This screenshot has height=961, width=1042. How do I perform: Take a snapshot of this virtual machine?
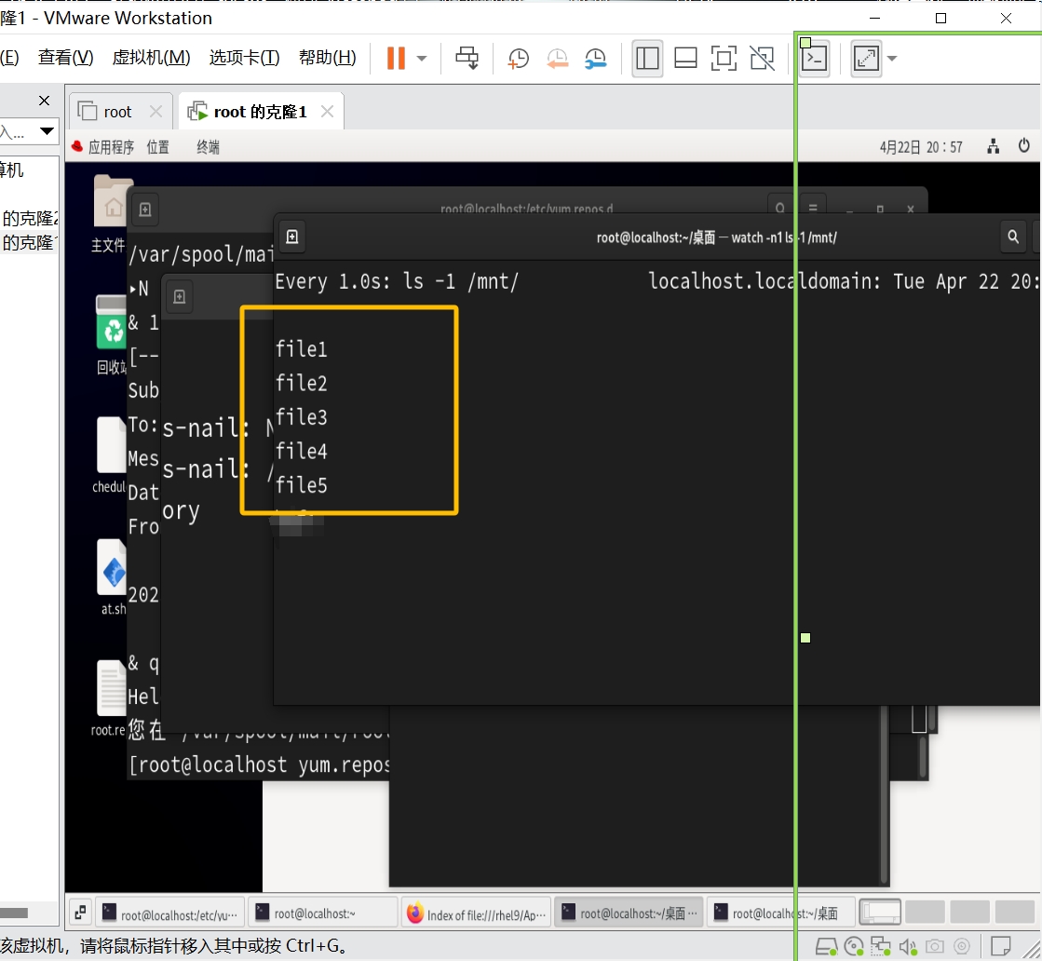point(519,59)
